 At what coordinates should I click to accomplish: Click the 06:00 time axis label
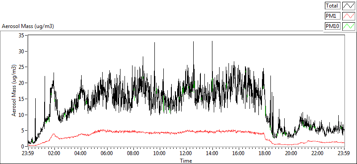pyautogui.click(x=107, y=153)
